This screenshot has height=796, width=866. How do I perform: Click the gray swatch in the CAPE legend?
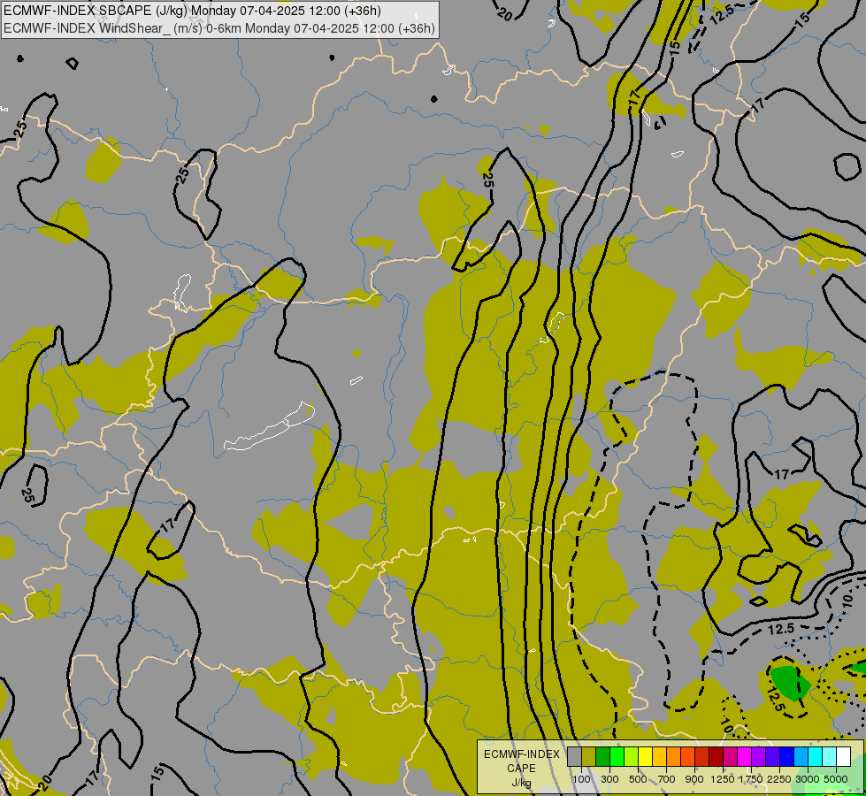575,757
